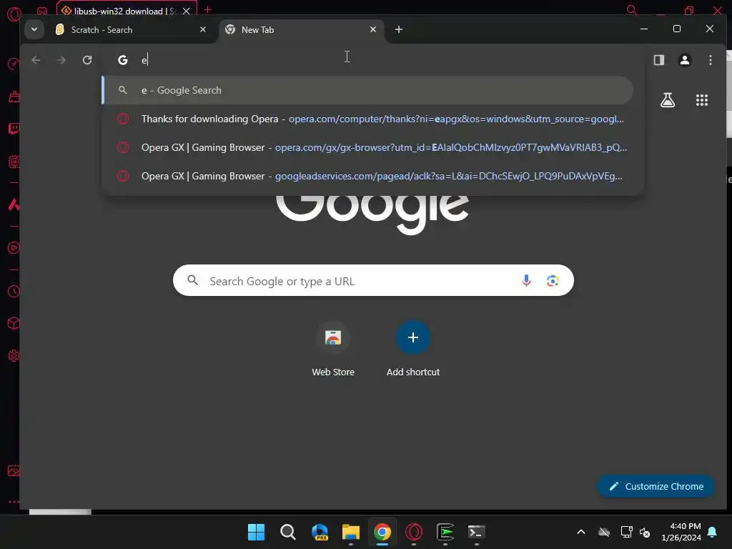Open Opera GX sidebar settings gear
Screen dimensions: 732x549
pos(14,356)
